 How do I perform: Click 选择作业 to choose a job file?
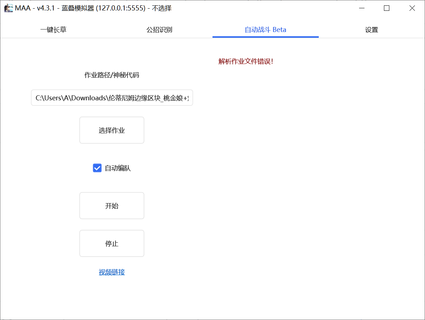(112, 130)
